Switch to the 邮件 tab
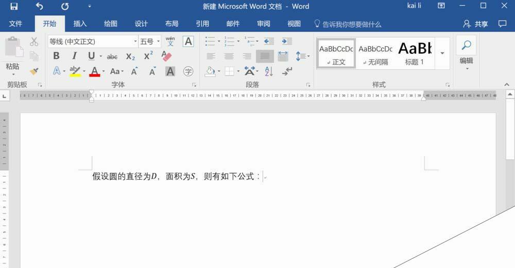Viewport: 515px width, 268px height. 233,24
